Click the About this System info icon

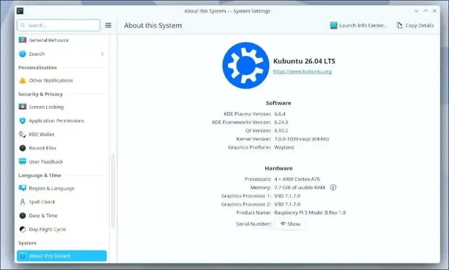[22, 256]
